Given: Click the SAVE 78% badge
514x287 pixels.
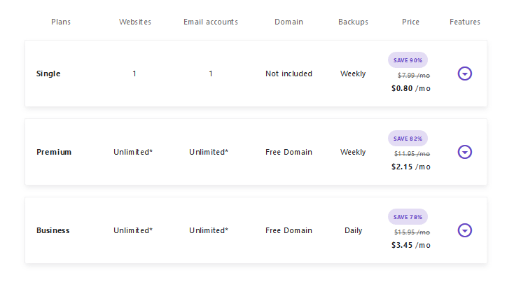Looking at the screenshot, I should click(x=408, y=217).
